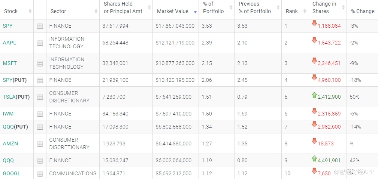Click the grid icon in the SPY row

pos(40,26)
